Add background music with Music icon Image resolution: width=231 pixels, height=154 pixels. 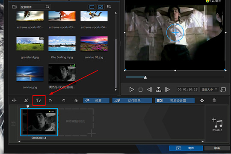pyautogui.click(x=217, y=124)
